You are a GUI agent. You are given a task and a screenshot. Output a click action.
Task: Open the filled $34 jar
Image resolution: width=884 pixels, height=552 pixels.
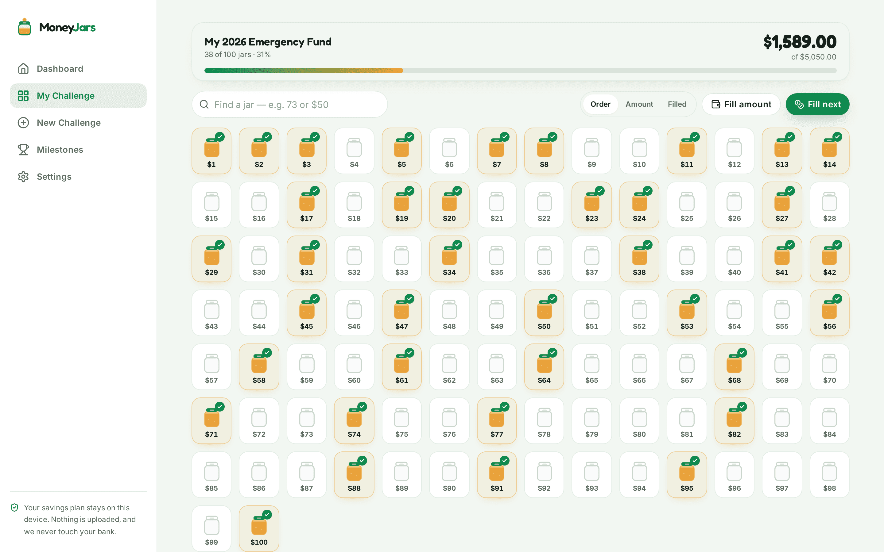pyautogui.click(x=449, y=259)
